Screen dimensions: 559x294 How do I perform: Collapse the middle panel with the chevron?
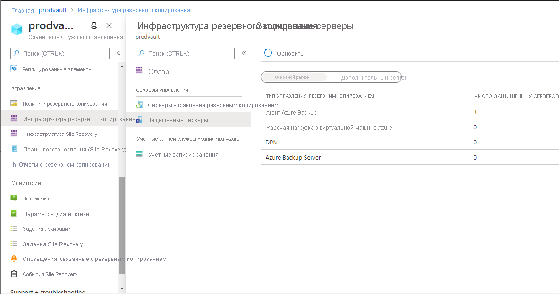pos(245,53)
